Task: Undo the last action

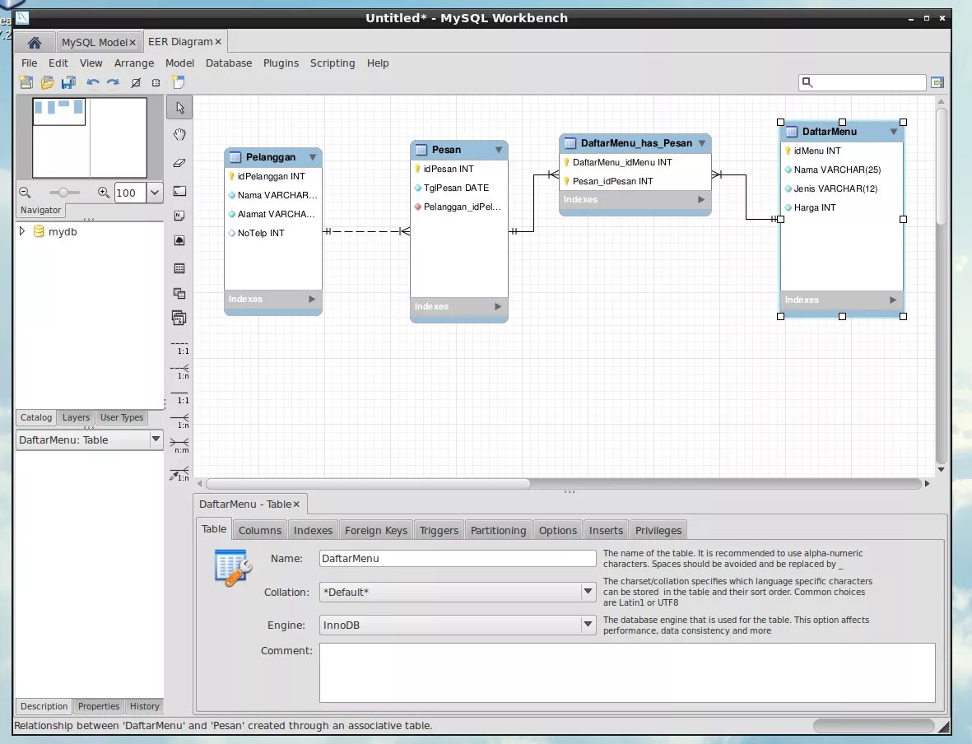Action: click(x=93, y=81)
